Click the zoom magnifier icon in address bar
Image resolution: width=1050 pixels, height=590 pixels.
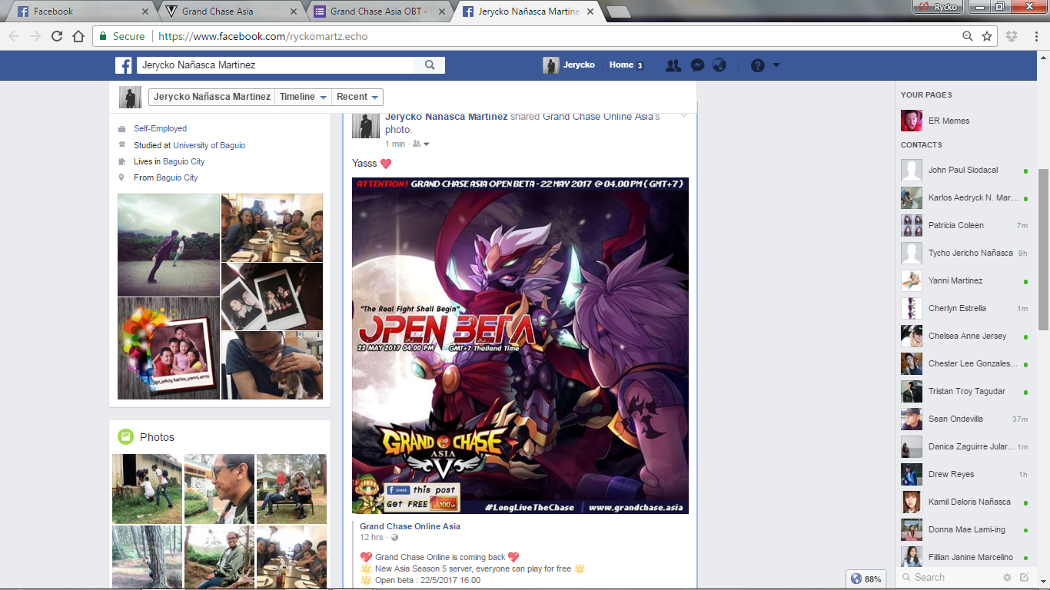968,36
